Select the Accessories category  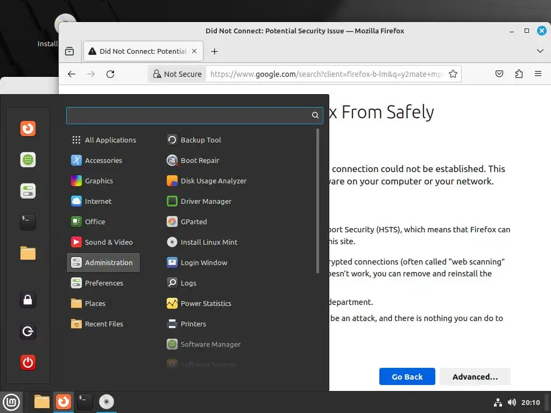point(103,160)
